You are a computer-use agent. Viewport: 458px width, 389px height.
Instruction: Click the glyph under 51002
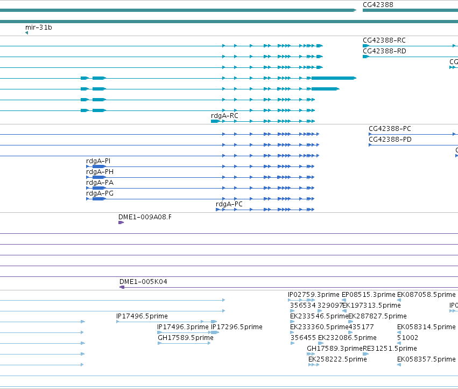399,343
